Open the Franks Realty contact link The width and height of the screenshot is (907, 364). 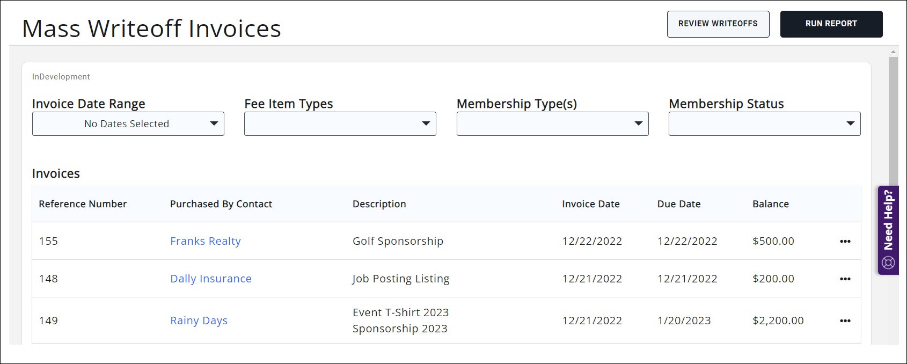pos(205,242)
